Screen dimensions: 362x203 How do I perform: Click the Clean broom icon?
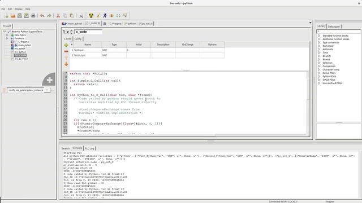click(x=98, y=16)
